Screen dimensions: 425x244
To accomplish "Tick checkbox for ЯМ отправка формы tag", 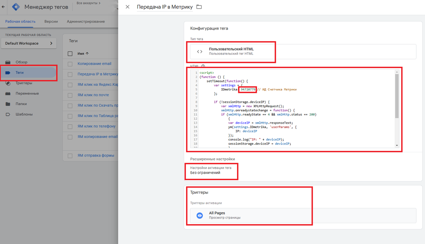I will (x=70, y=156).
